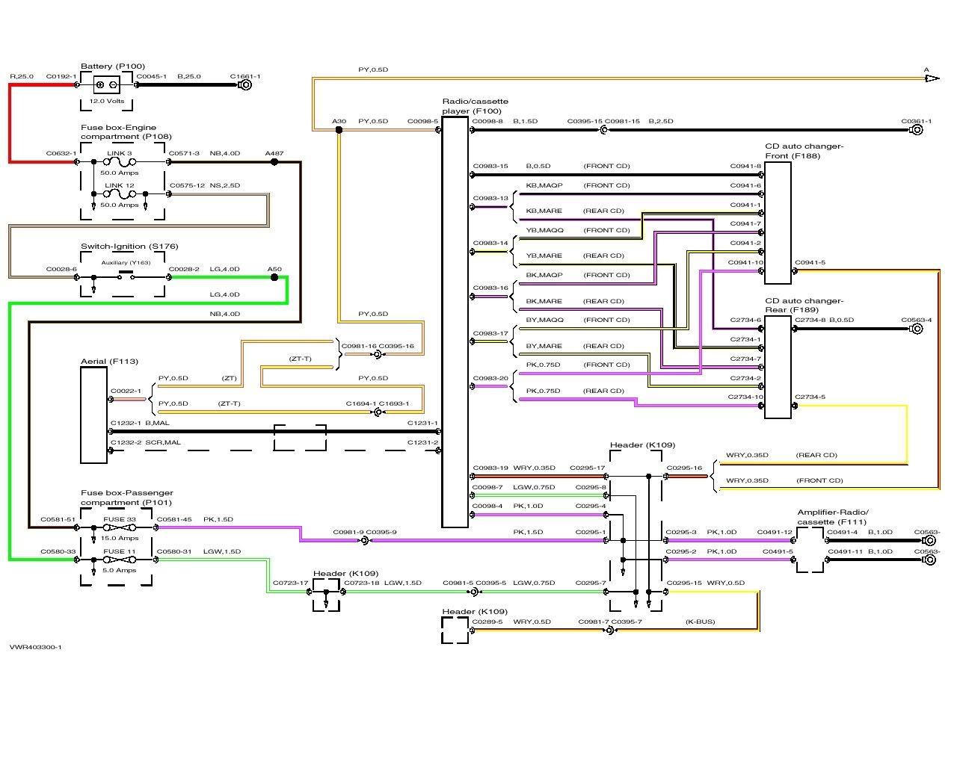Select the LINK 3 fuse symbol
This screenshot has width=957, height=765.
point(119,162)
